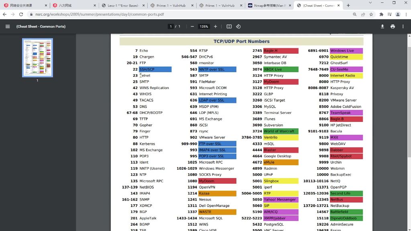Toggle the PDF sidebar menu icon
Screen dimensions: 411x231
click(x=8, y=26)
